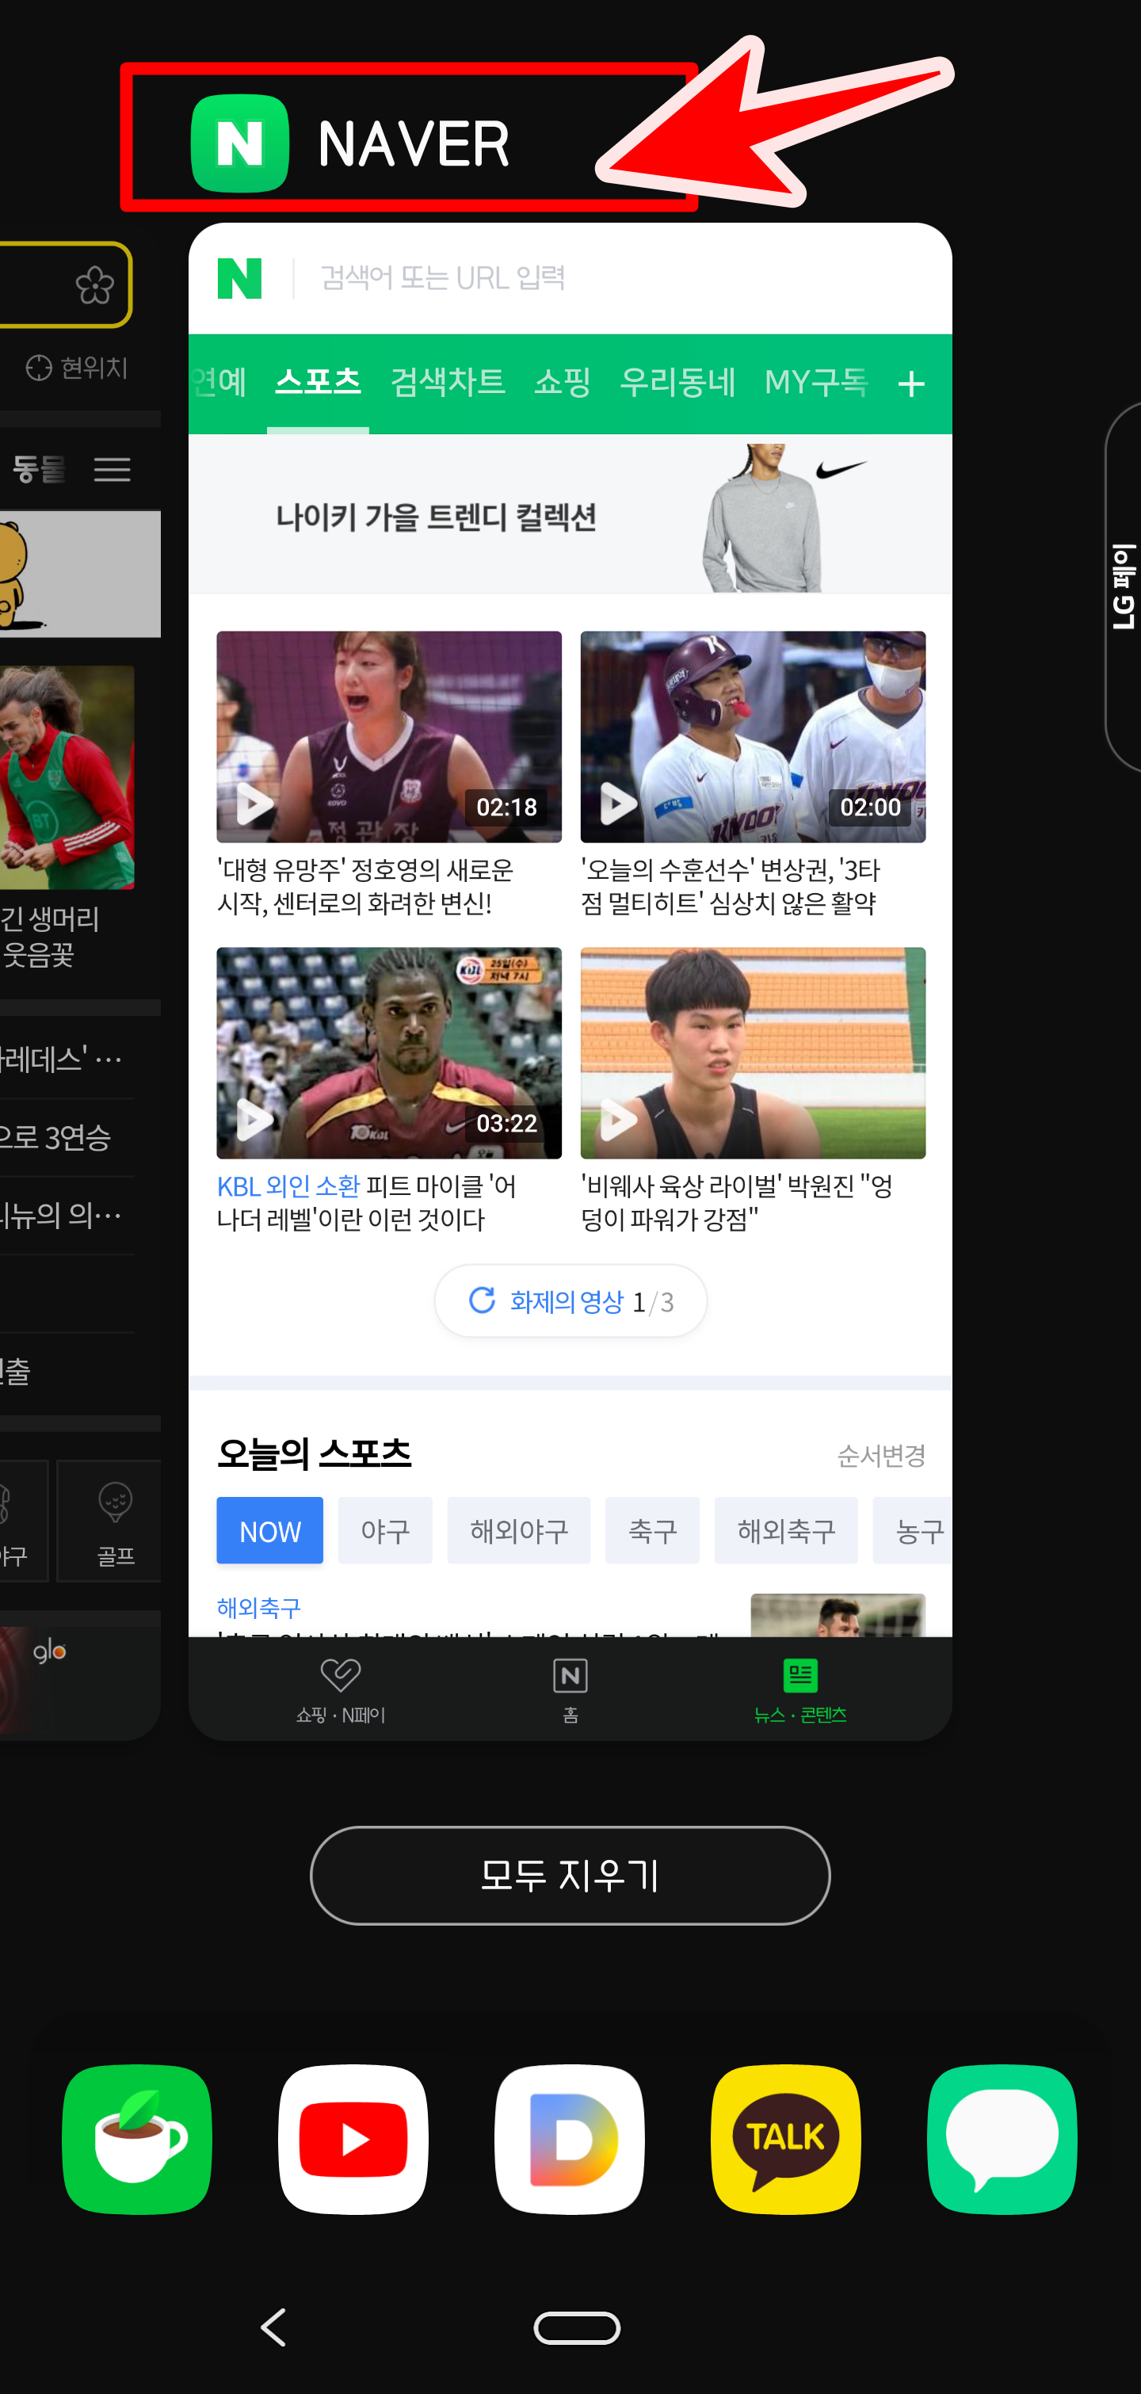The image size is (1141, 2394).
Task: Tap the Nike swoosh logo in banner
Action: point(841,469)
